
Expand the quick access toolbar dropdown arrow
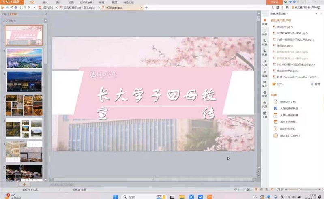click(34, 8)
